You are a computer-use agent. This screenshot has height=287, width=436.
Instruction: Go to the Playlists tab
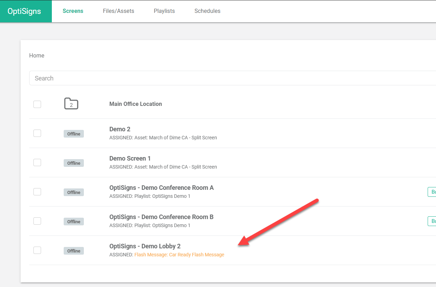click(x=164, y=11)
